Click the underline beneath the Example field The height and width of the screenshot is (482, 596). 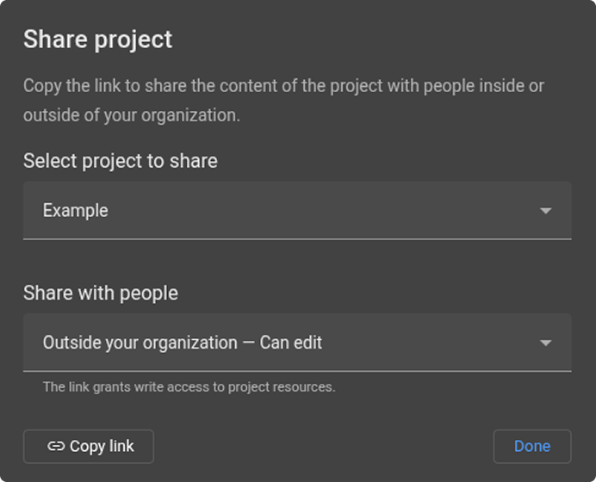tap(297, 238)
